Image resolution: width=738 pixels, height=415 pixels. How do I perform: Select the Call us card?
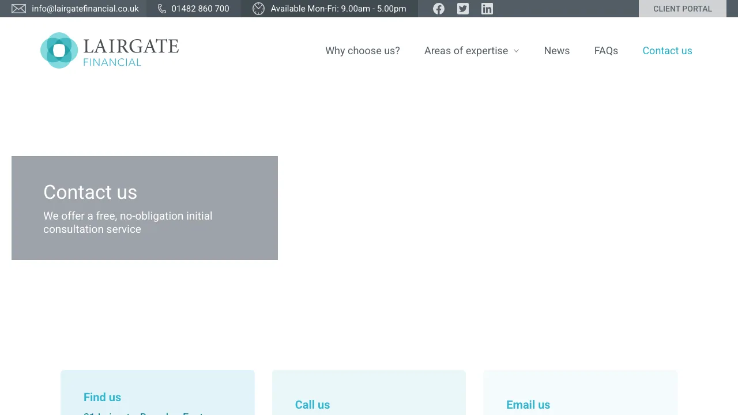312,405
